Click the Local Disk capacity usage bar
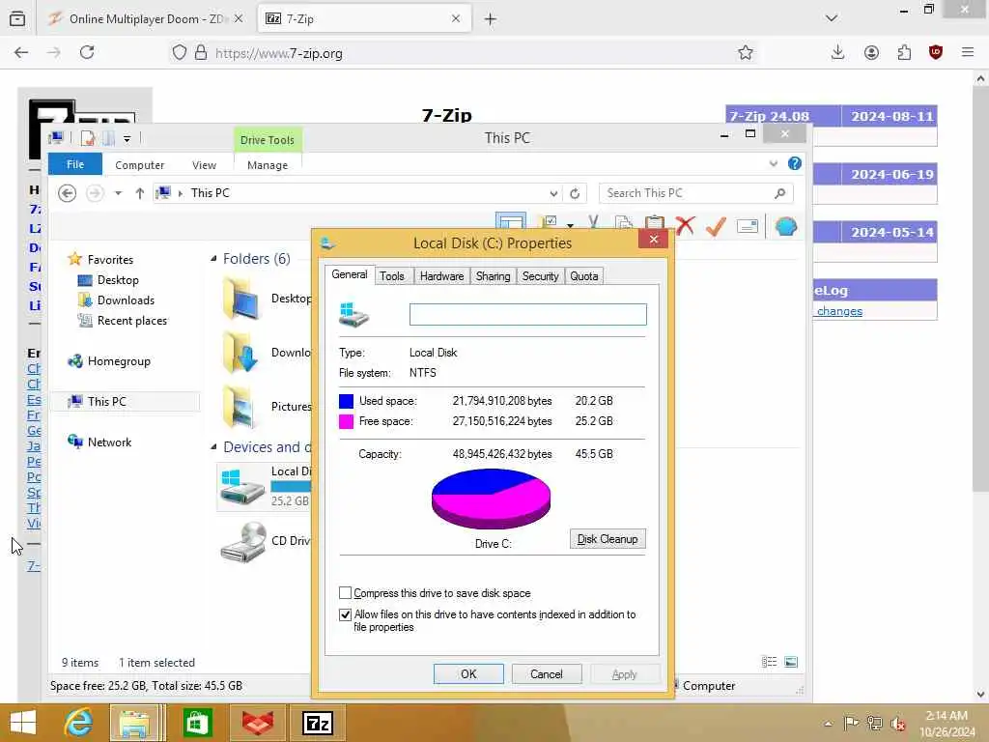Screen dimensions: 989x742 291,487
